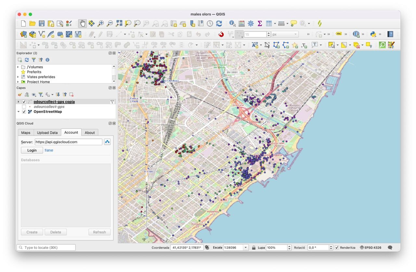The image size is (416, 272).
Task: Open the Help contents book icon
Action: [390, 34]
